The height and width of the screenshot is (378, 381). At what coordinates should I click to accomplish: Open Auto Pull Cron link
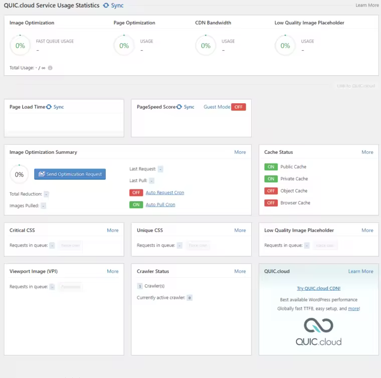pyautogui.click(x=160, y=205)
